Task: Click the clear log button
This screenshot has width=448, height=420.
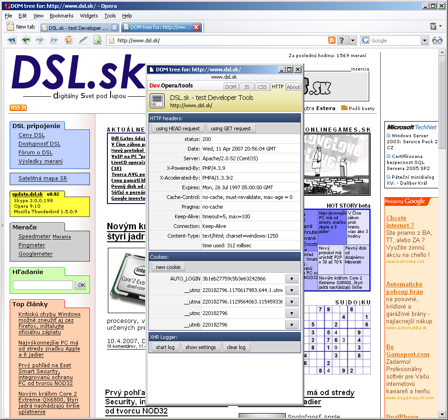Action: tap(236, 347)
